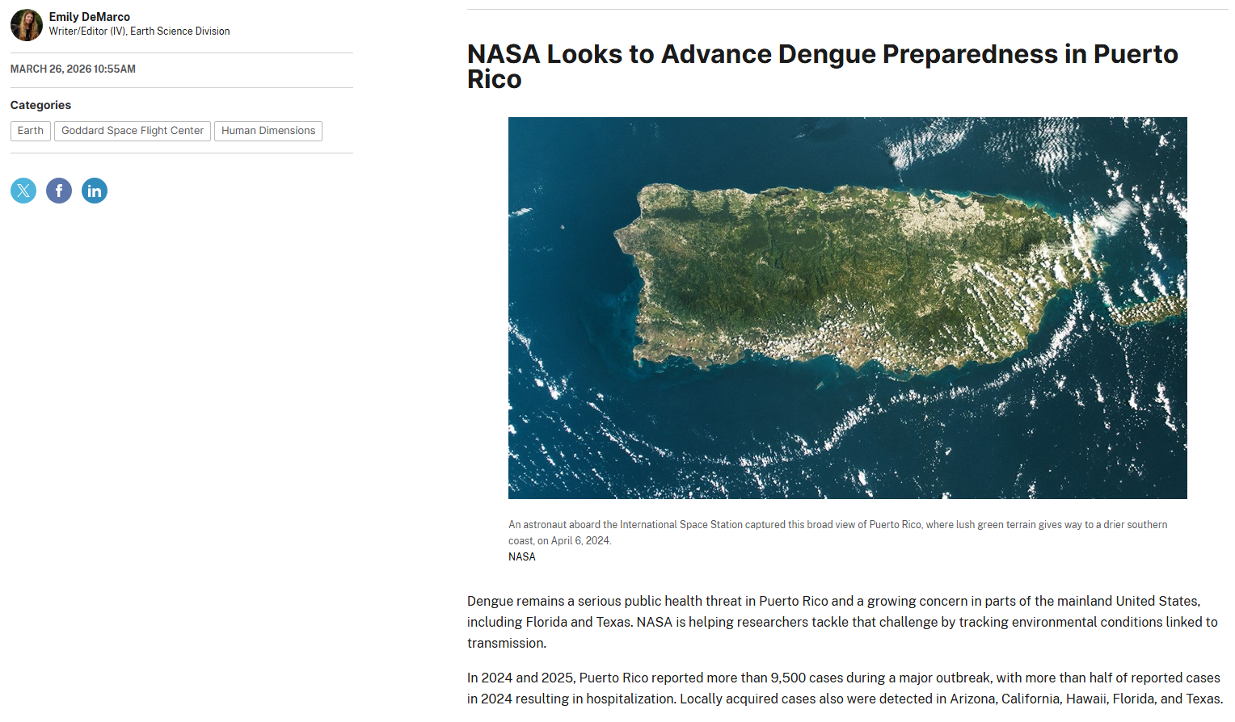
Task: Open the Puerto Rico satellite photo
Action: tap(847, 308)
